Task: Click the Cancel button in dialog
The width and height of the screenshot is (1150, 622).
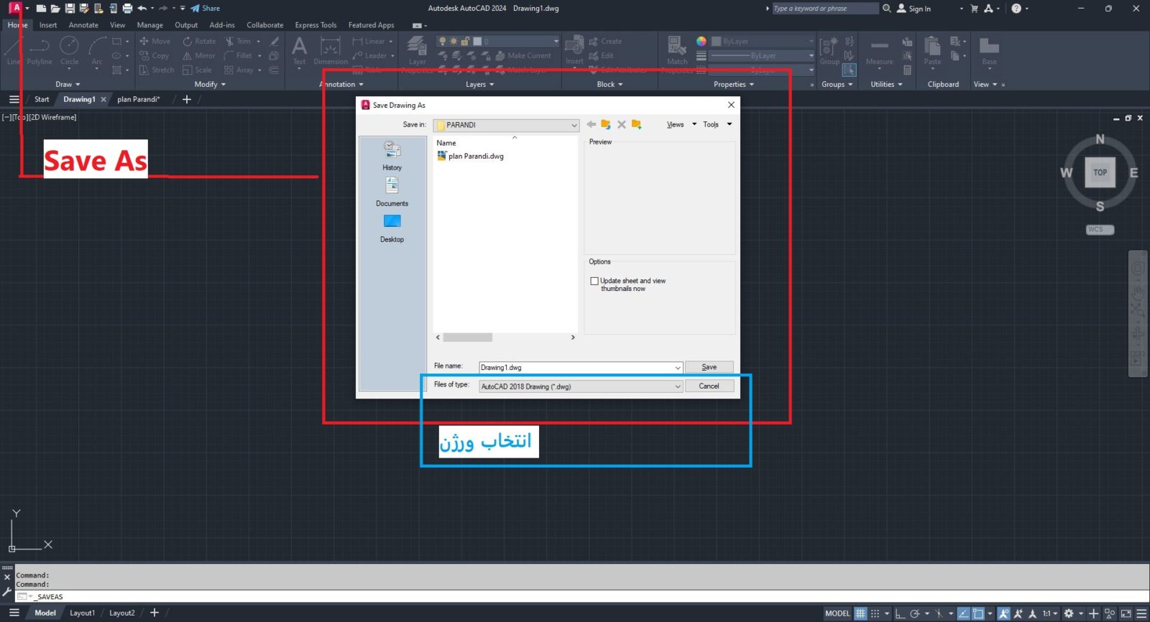Action: [x=709, y=386]
